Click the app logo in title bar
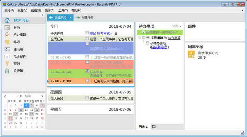The image size is (247, 137). (4, 4)
